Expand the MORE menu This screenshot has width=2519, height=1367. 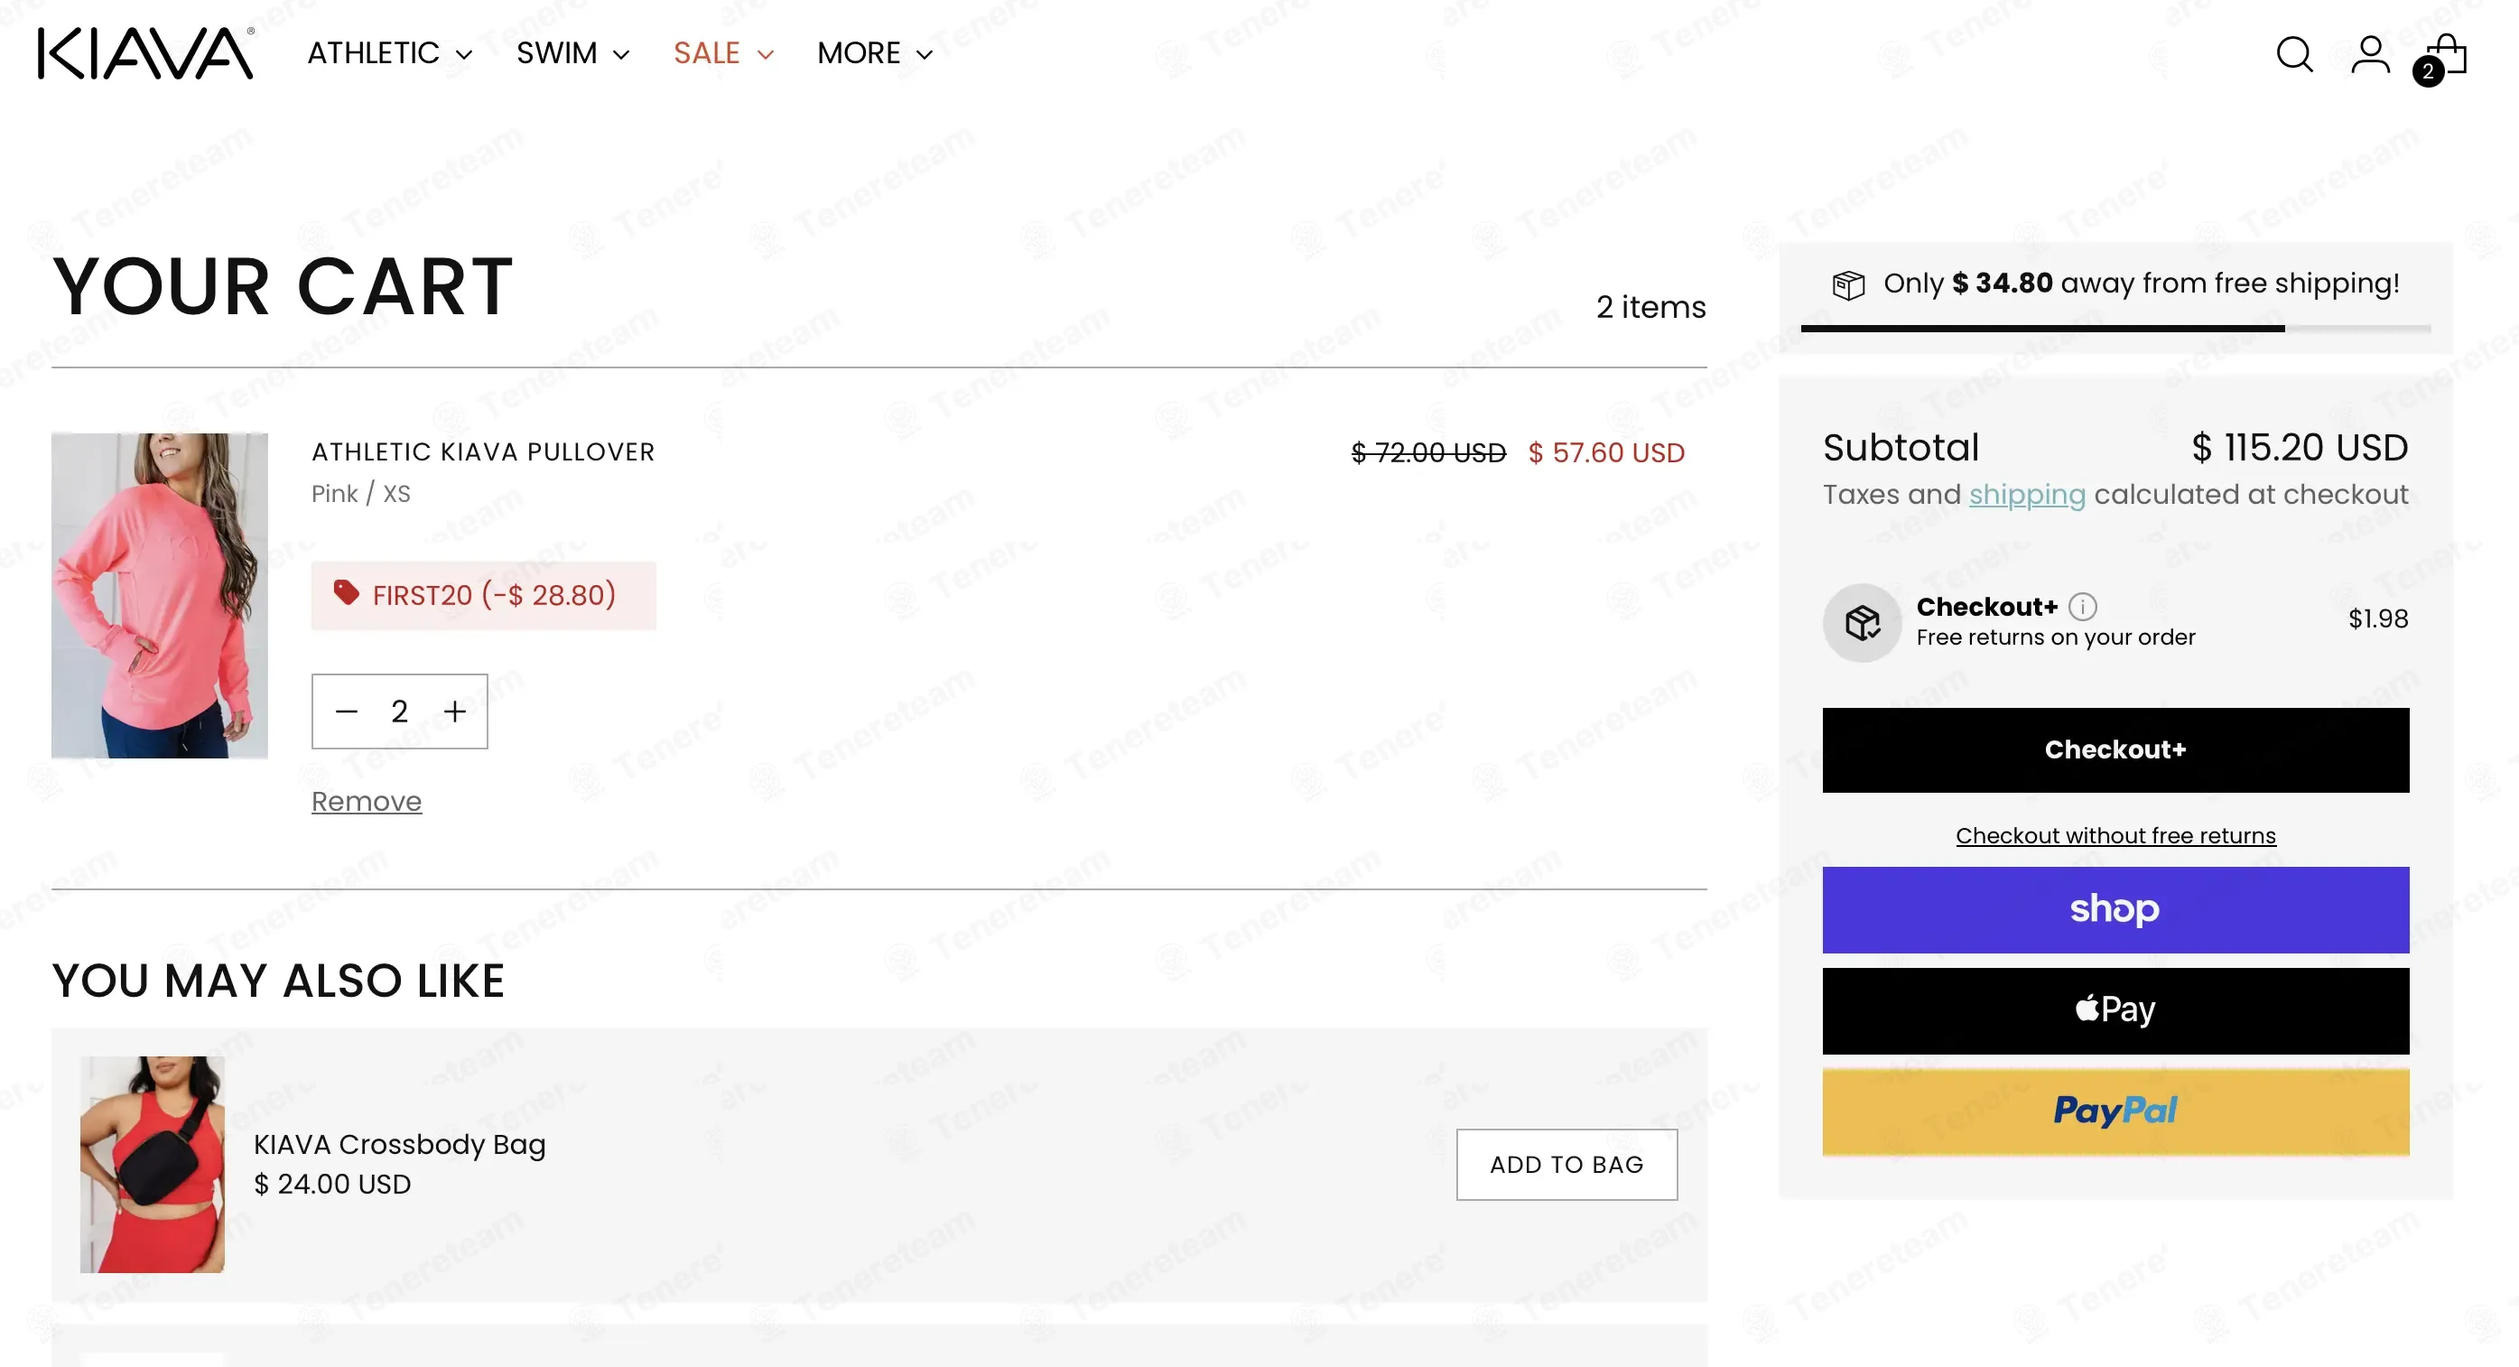[875, 52]
